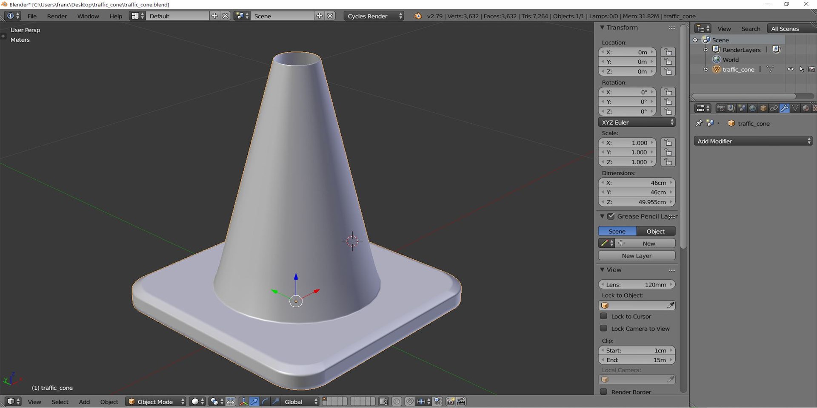Click the add-screen plus beside the Default layout
Screen dimensions: 817x408
coord(214,16)
